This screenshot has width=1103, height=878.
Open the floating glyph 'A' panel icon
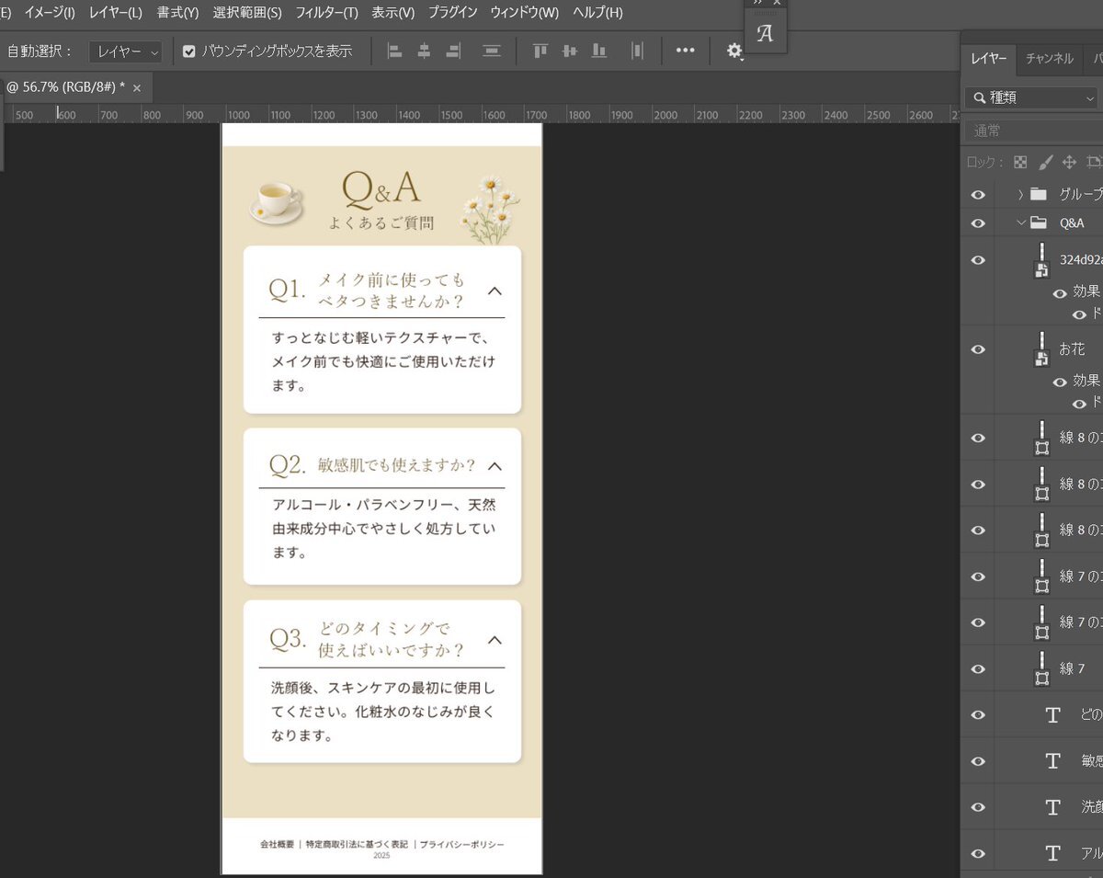pos(765,34)
